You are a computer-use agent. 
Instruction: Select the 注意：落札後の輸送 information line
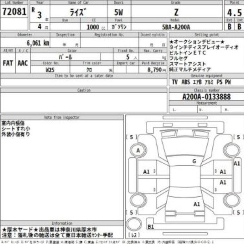57,235
